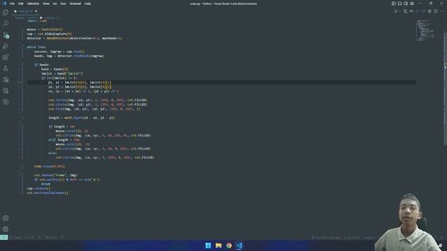Image resolution: width=447 pixels, height=251 pixels.
Task: Click the code minimap preview
Action: click(x=425, y=30)
